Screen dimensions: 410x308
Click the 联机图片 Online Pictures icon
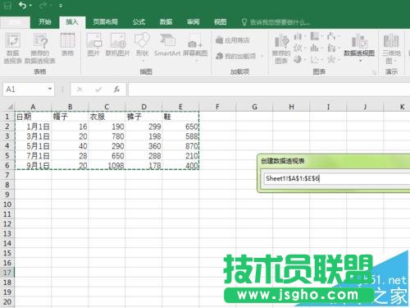pyautogui.click(x=118, y=44)
